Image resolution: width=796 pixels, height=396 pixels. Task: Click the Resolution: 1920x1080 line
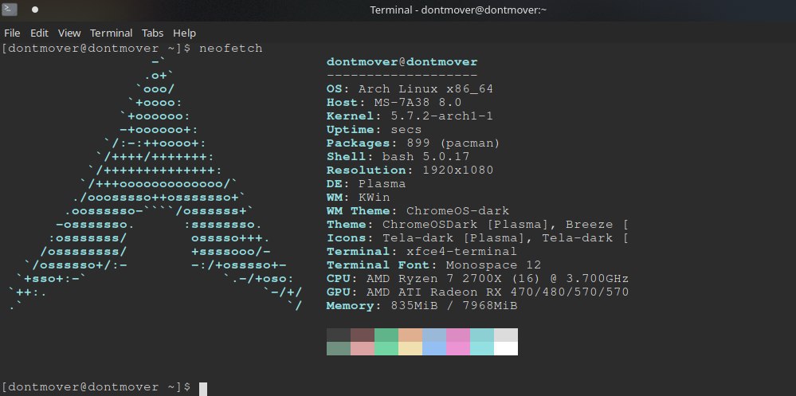coord(410,170)
